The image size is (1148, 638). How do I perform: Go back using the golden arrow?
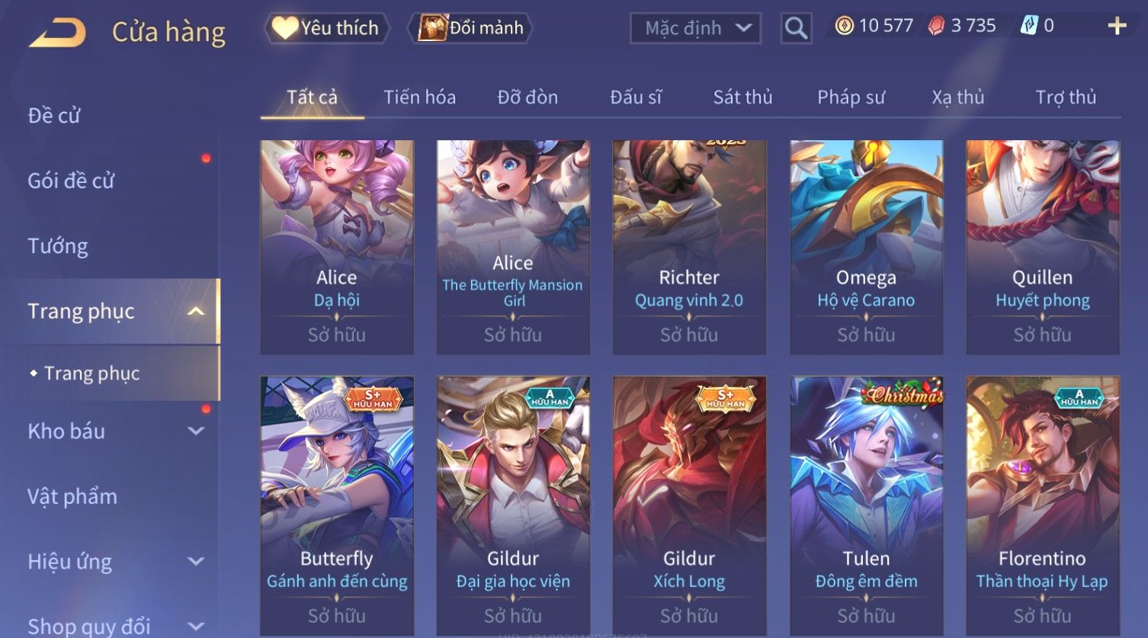[x=58, y=33]
